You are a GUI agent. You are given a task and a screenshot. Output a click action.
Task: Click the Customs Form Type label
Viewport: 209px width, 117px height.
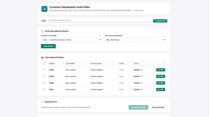pos(49,36)
